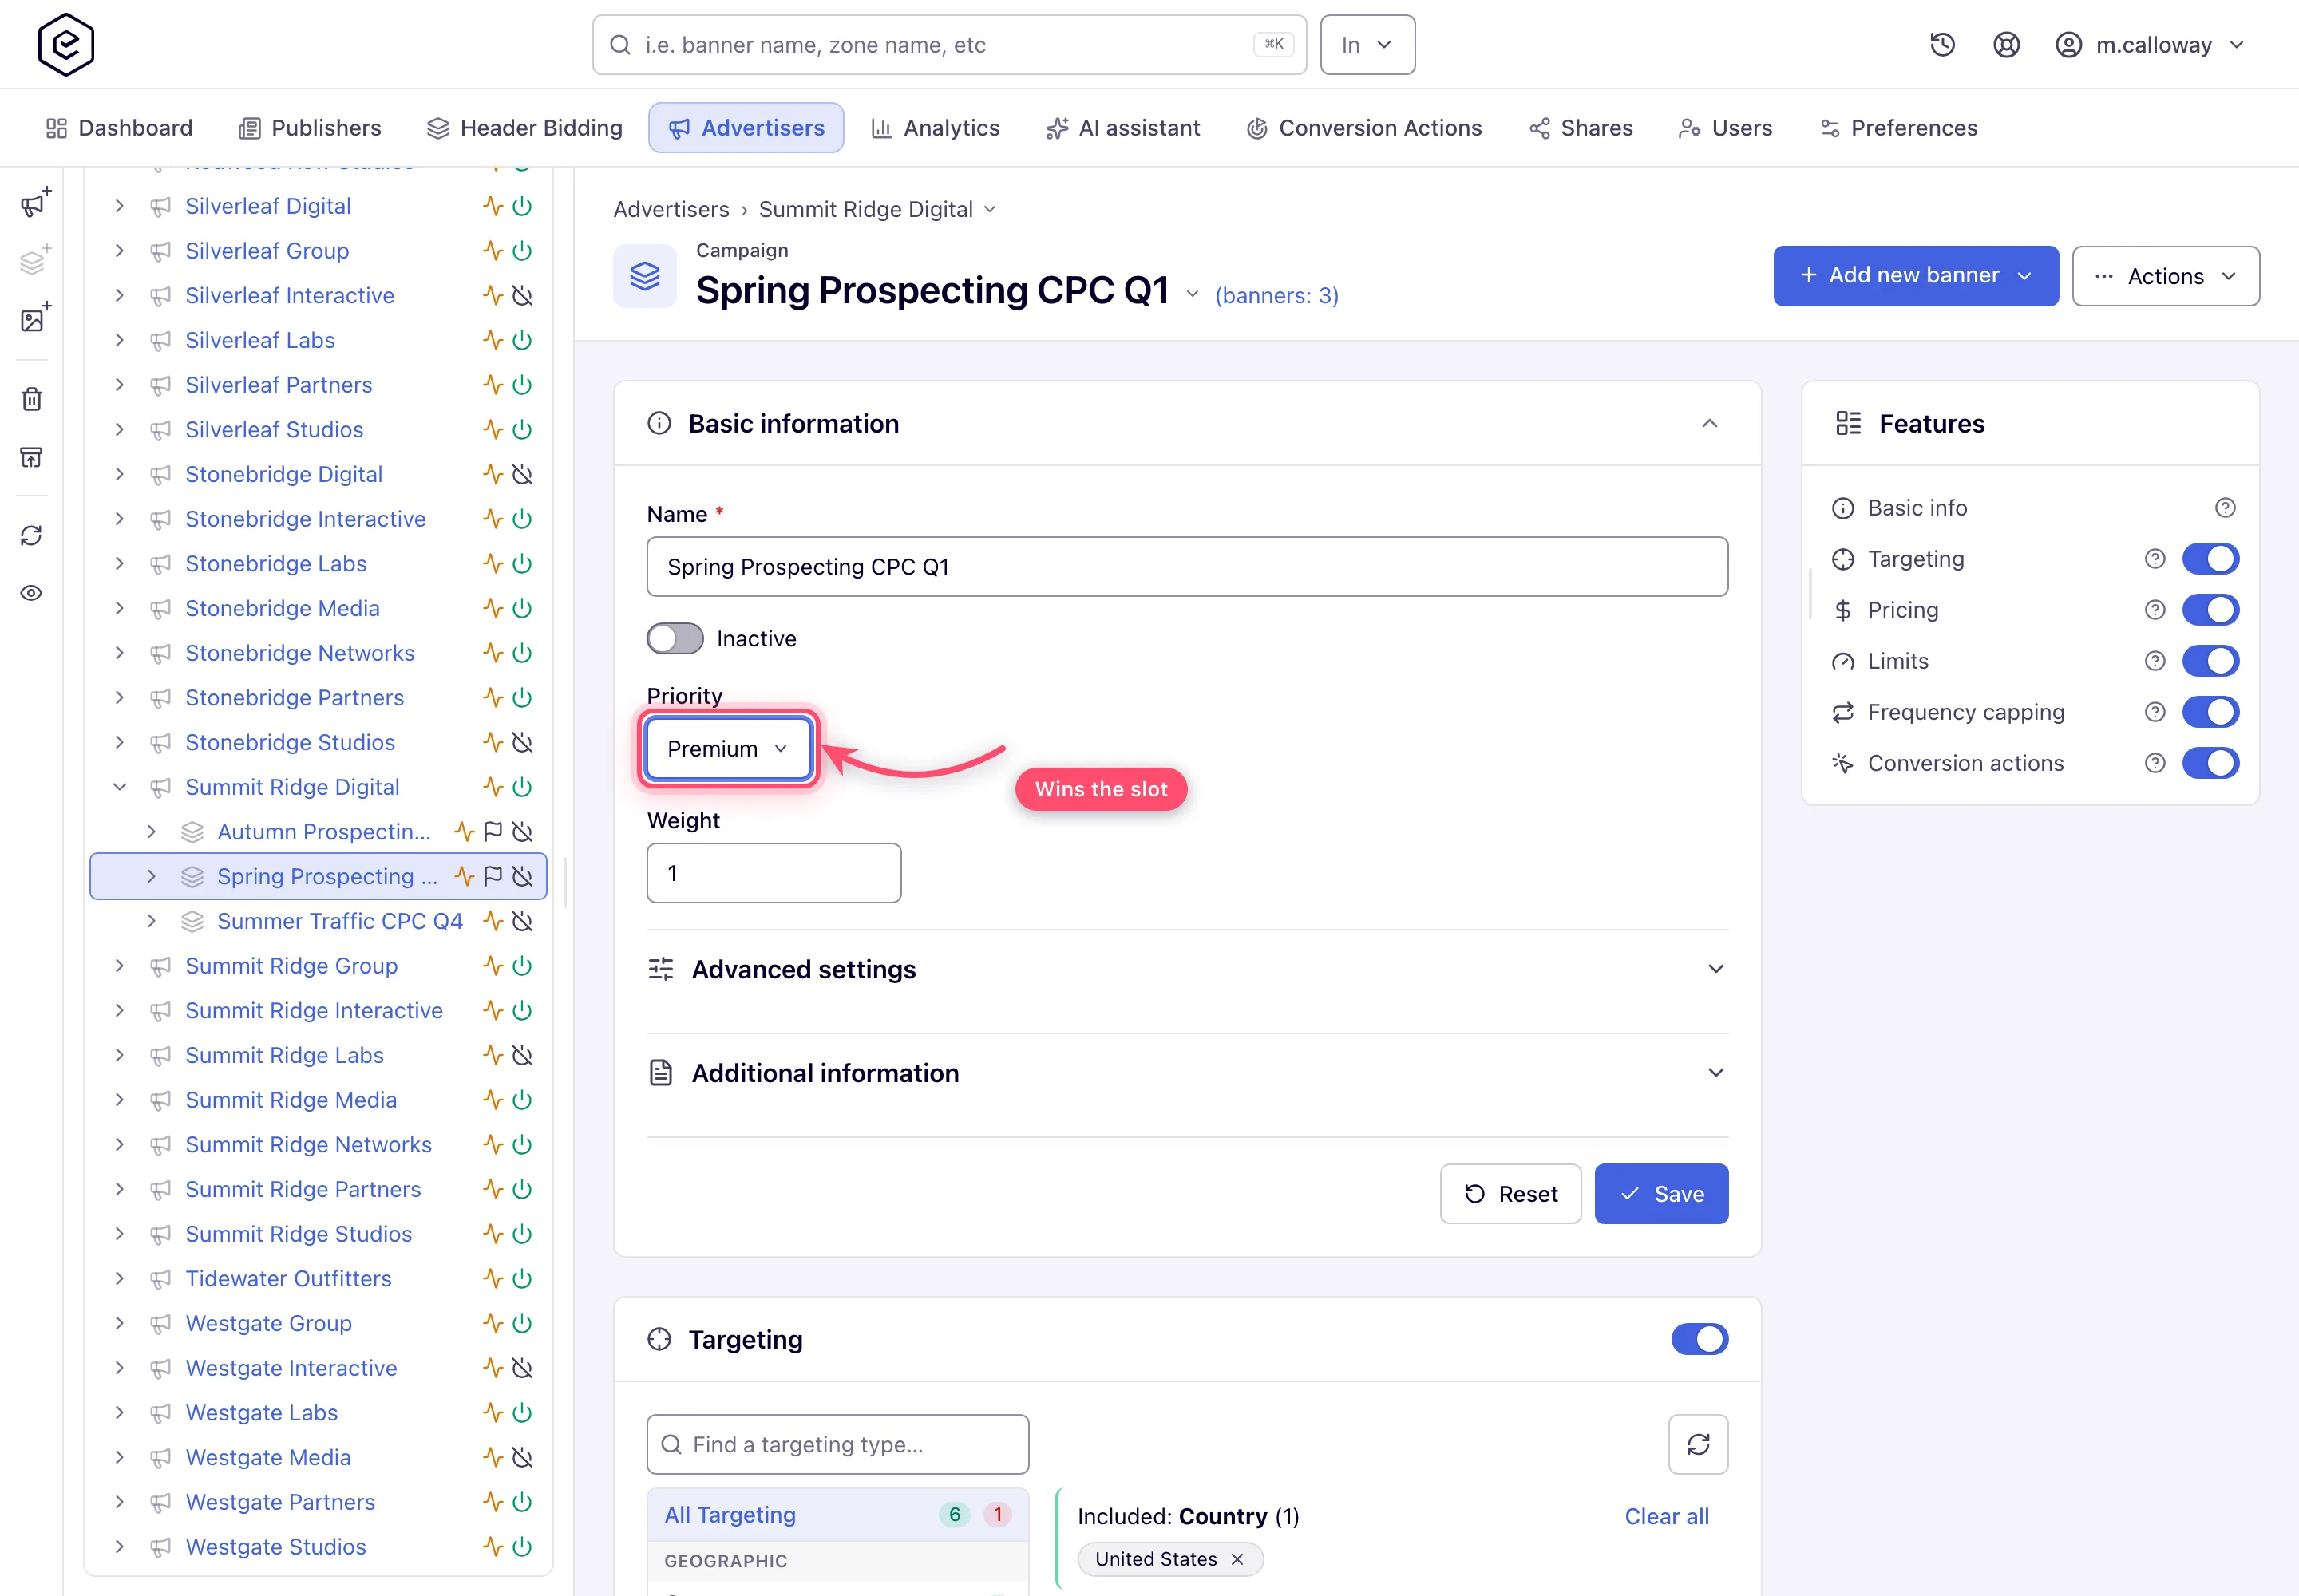2299x1596 pixels.
Task: Click the Clear all link
Action: pos(1667,1516)
